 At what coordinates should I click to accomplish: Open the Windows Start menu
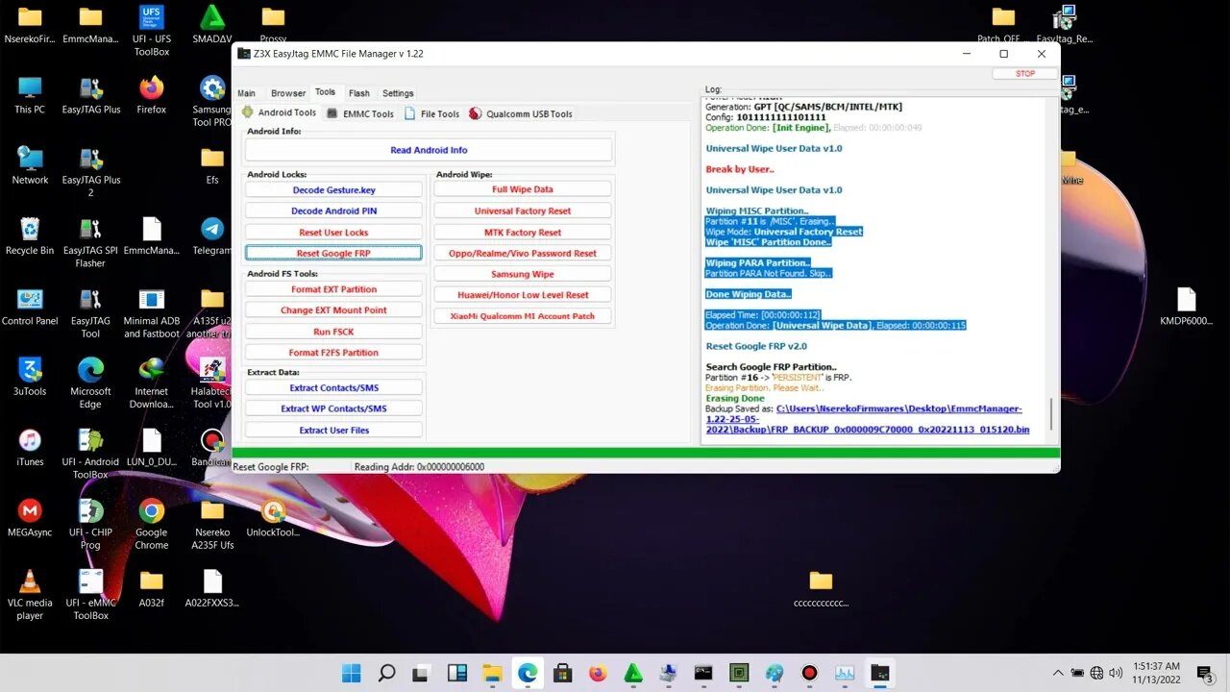pyautogui.click(x=352, y=673)
